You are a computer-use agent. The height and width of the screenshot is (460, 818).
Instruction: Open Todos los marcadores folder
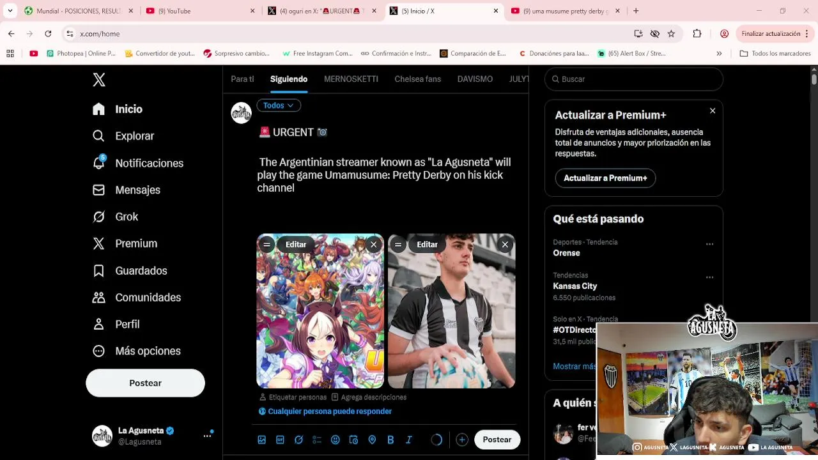pos(775,54)
